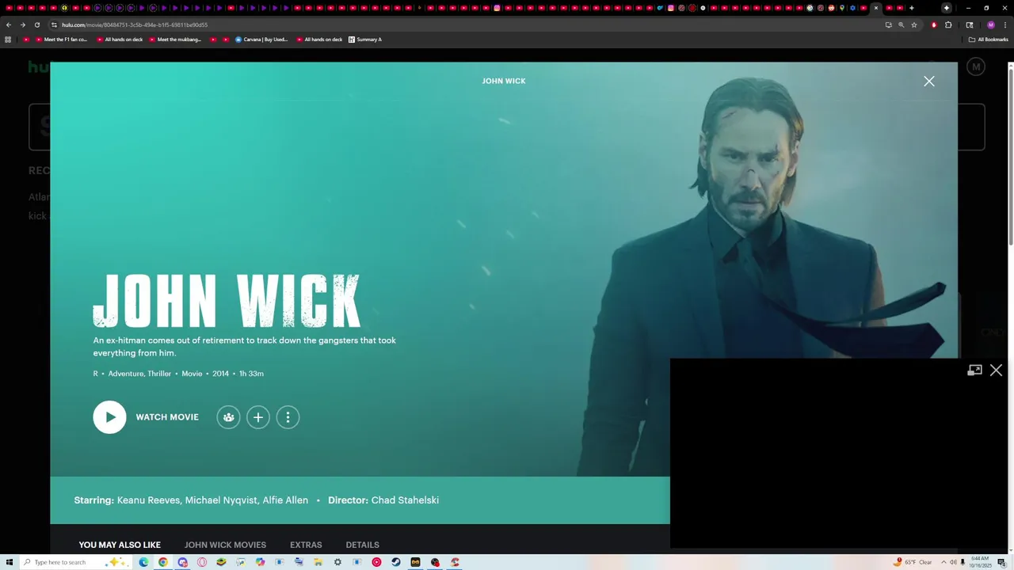Open the All Bookmarks folder
Viewport: 1014px width, 570px height.
[x=987, y=40]
